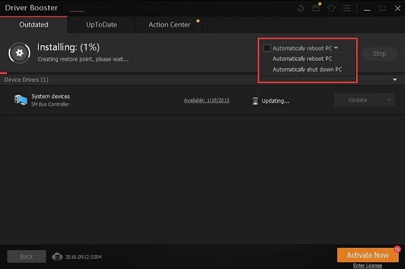Open the Rescue Center restore icon

click(301, 8)
